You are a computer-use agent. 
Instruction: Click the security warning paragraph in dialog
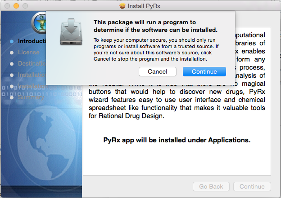click(x=156, y=49)
